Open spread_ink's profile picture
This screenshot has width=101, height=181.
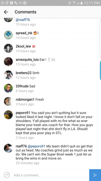tap(8, 35)
